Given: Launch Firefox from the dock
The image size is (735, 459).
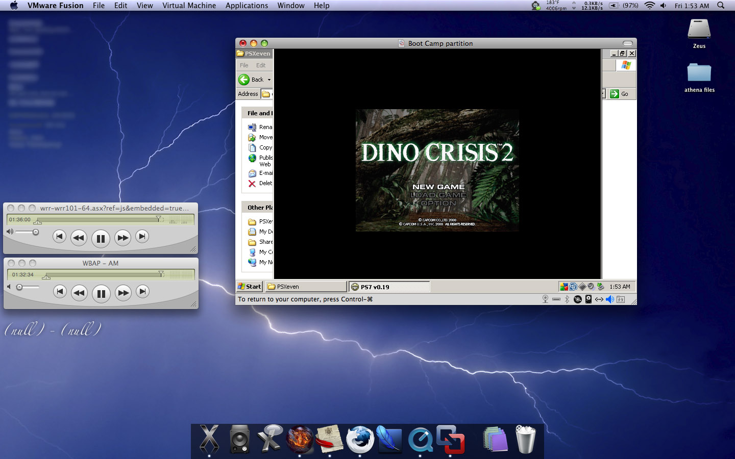Looking at the screenshot, I should pos(360,439).
